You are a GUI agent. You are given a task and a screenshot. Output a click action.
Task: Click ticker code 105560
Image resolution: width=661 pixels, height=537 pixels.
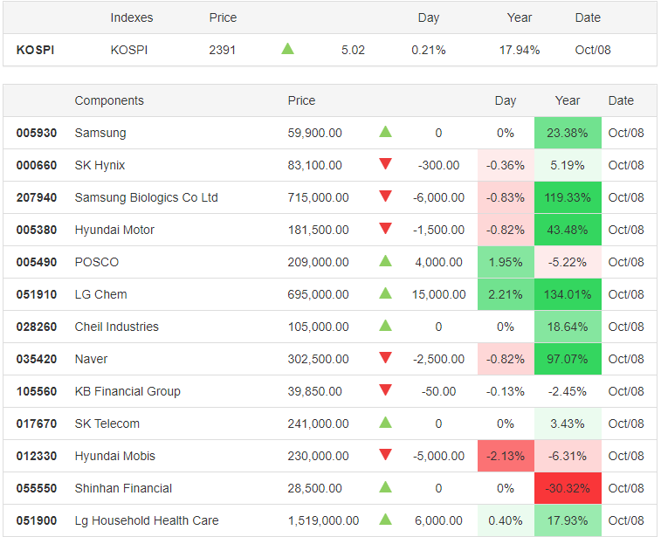(x=37, y=391)
